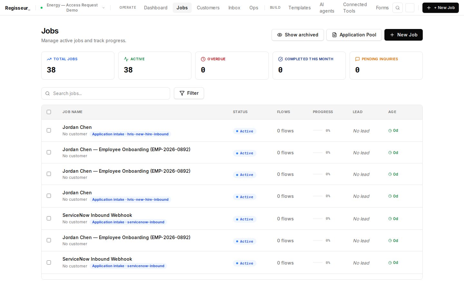
Task: Focus the Search jobs input field
Action: click(x=106, y=93)
